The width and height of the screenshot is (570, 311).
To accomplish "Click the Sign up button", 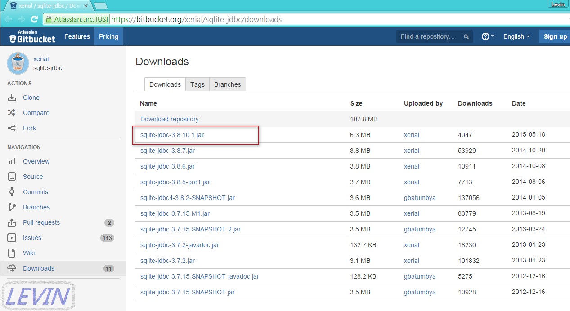I will click(x=555, y=36).
